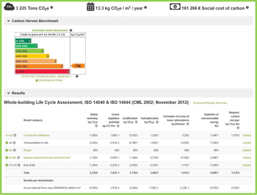Open Details for Construction Materials row
Screen dimensions: 257x195
(247, 135)
